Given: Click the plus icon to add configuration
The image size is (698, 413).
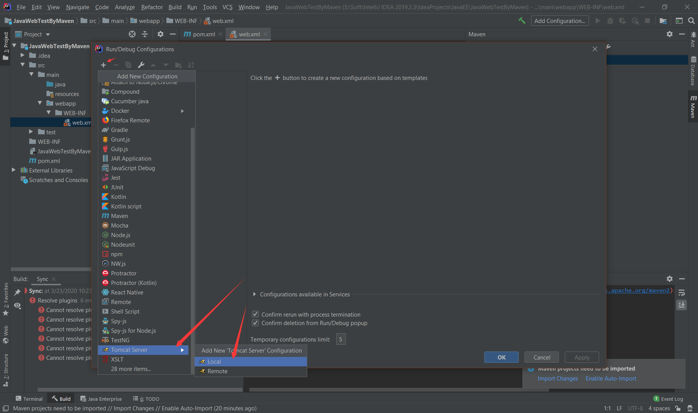Looking at the screenshot, I should coord(103,65).
